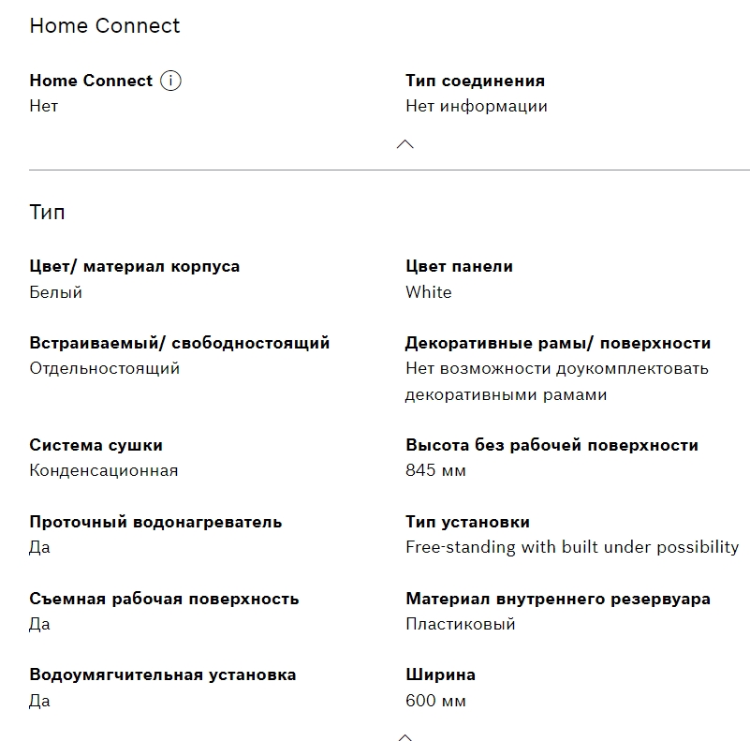Click the info icon beside Home Connect
Viewport: 750px width, 741px height.
170,81
